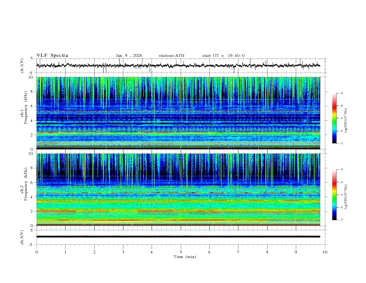Click the "VLF Spectra" title text

pyautogui.click(x=52, y=55)
